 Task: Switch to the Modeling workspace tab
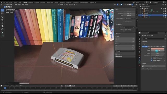(x=31, y=2)
